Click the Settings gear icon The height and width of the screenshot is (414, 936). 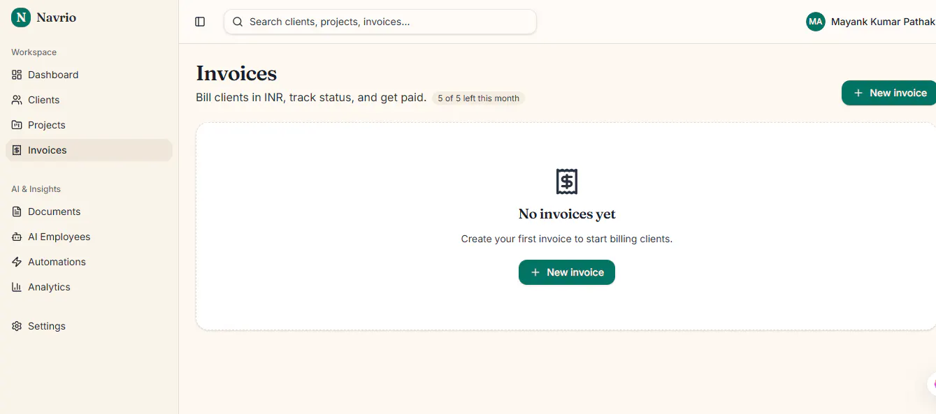[17, 326]
